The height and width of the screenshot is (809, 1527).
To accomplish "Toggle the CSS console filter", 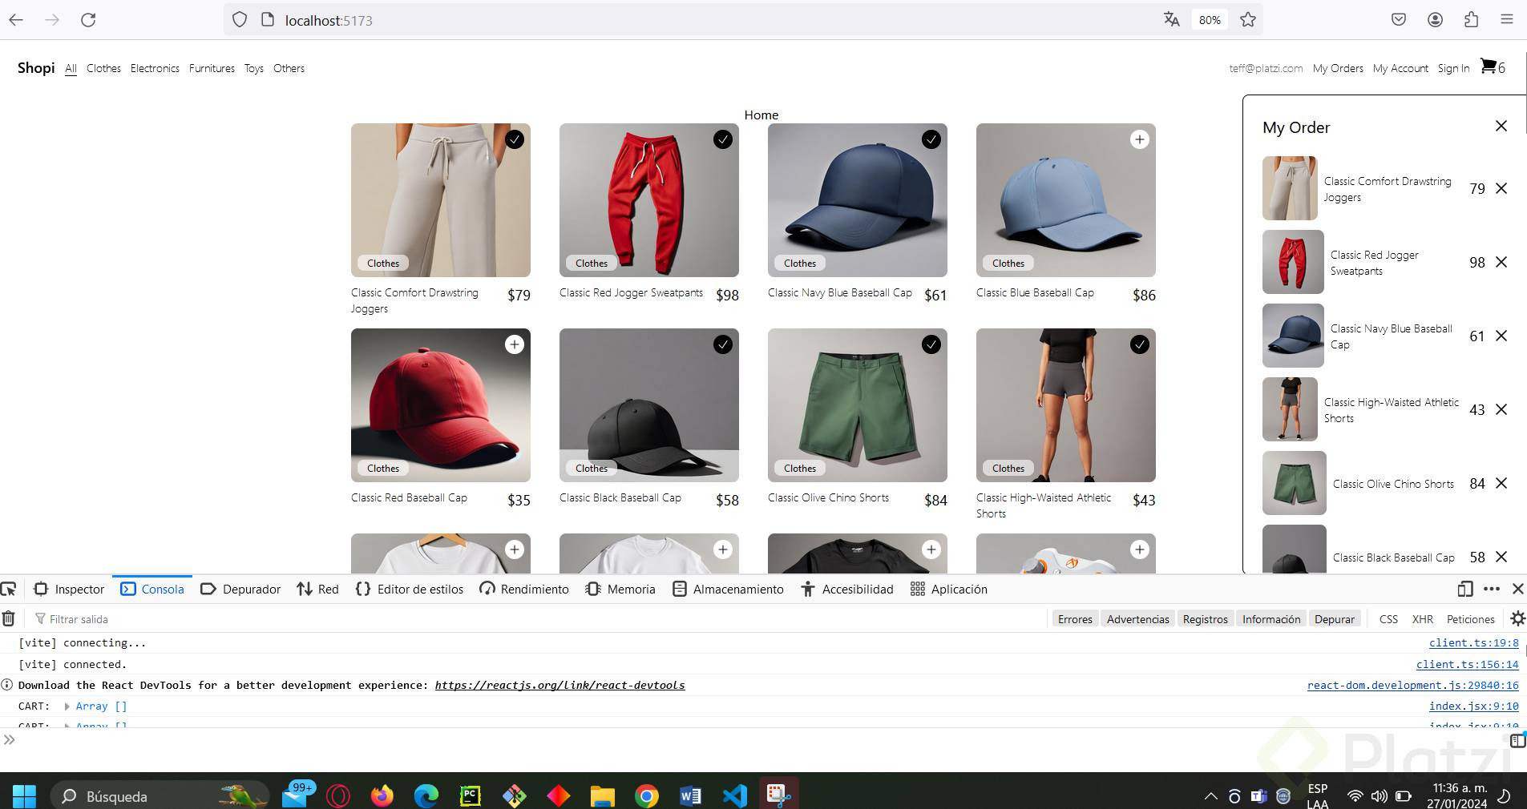I will point(1388,619).
